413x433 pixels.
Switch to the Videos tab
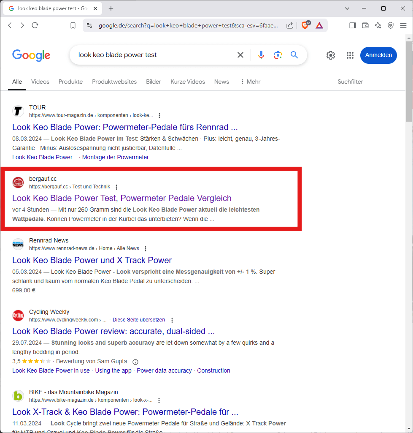click(40, 82)
